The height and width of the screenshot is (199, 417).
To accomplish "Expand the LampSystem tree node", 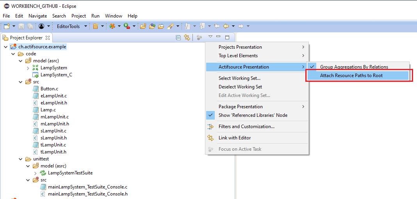I will [28, 68].
